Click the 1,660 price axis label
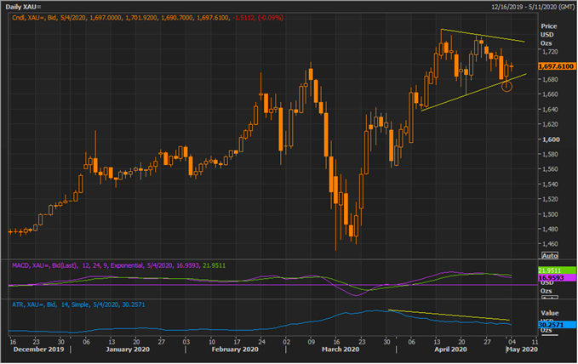Screen dimensions: 578x364 coord(550,94)
